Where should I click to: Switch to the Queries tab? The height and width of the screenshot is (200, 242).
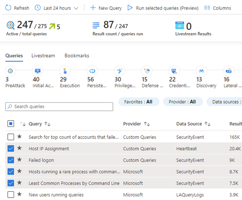[14, 56]
